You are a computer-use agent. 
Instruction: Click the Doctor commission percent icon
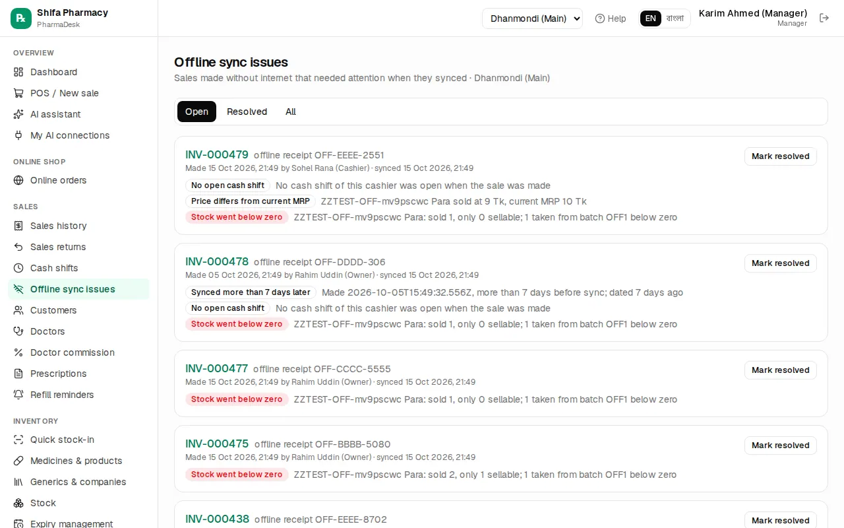tap(18, 352)
